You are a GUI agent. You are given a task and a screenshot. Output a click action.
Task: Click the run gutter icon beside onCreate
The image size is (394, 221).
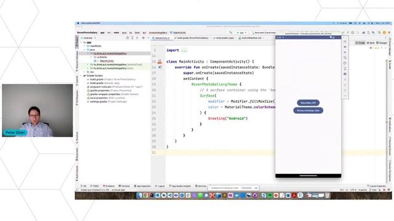[160, 67]
